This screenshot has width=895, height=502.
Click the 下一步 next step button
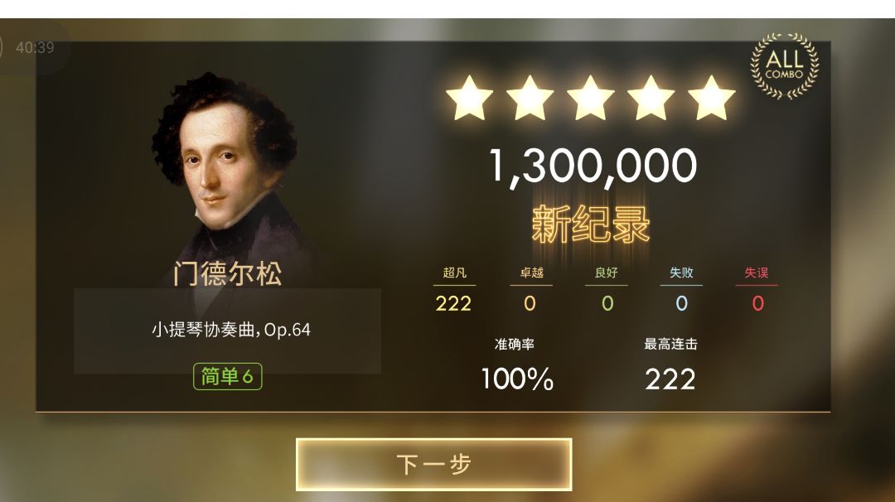433,465
